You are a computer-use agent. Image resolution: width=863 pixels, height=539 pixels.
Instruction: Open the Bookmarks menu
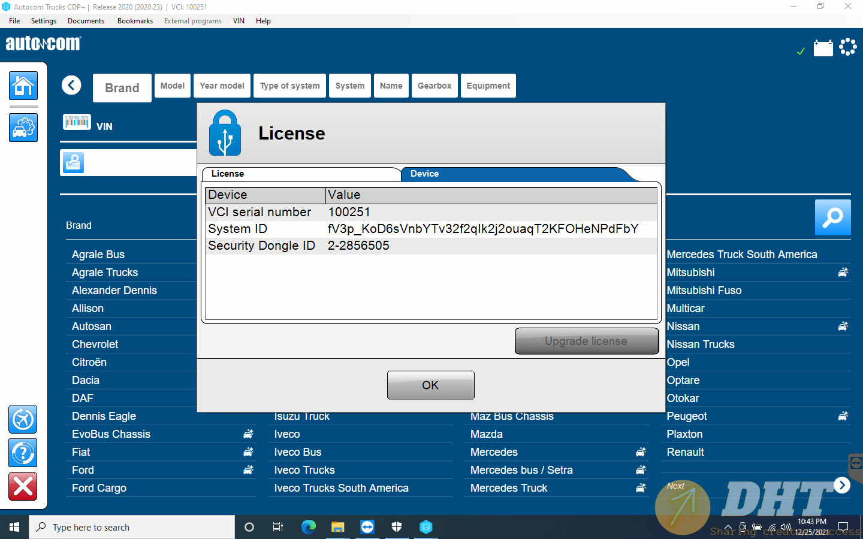point(135,21)
